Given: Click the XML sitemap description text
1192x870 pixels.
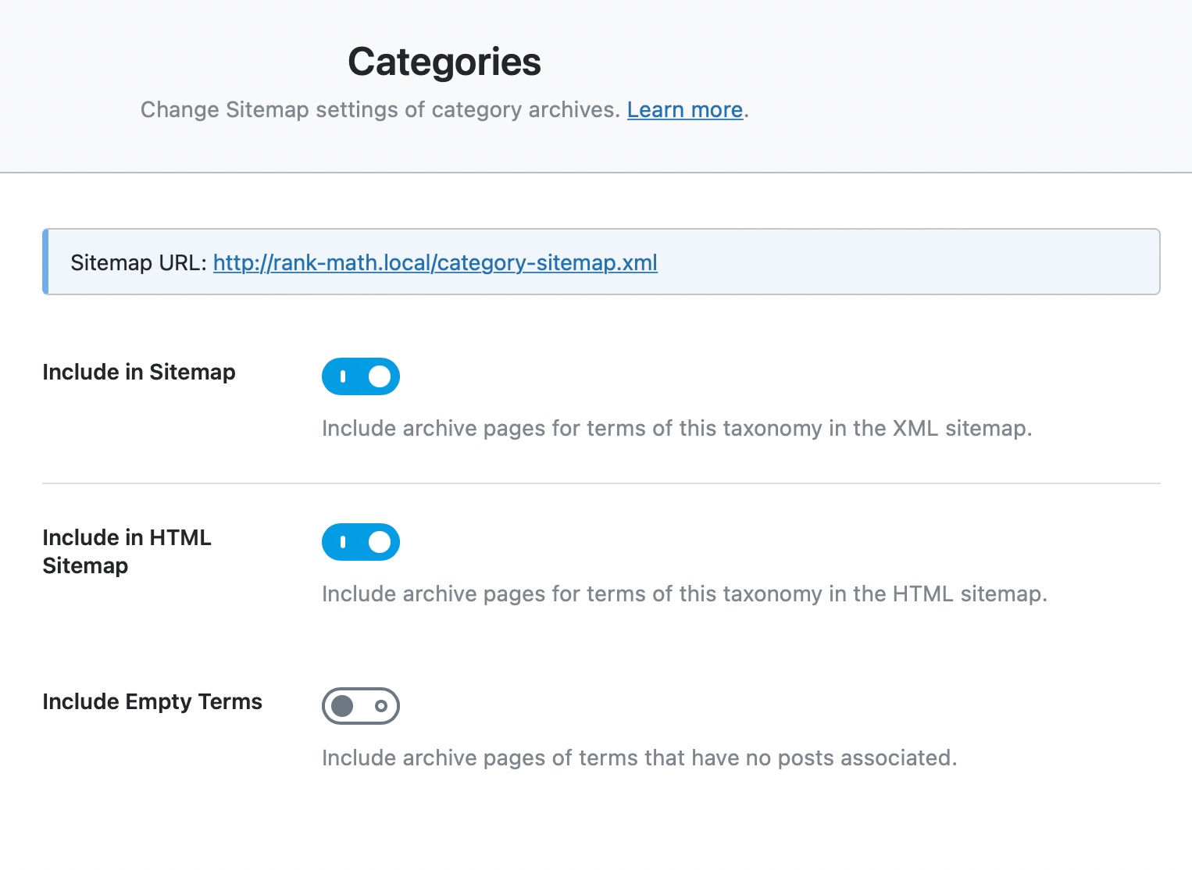Looking at the screenshot, I should (677, 428).
